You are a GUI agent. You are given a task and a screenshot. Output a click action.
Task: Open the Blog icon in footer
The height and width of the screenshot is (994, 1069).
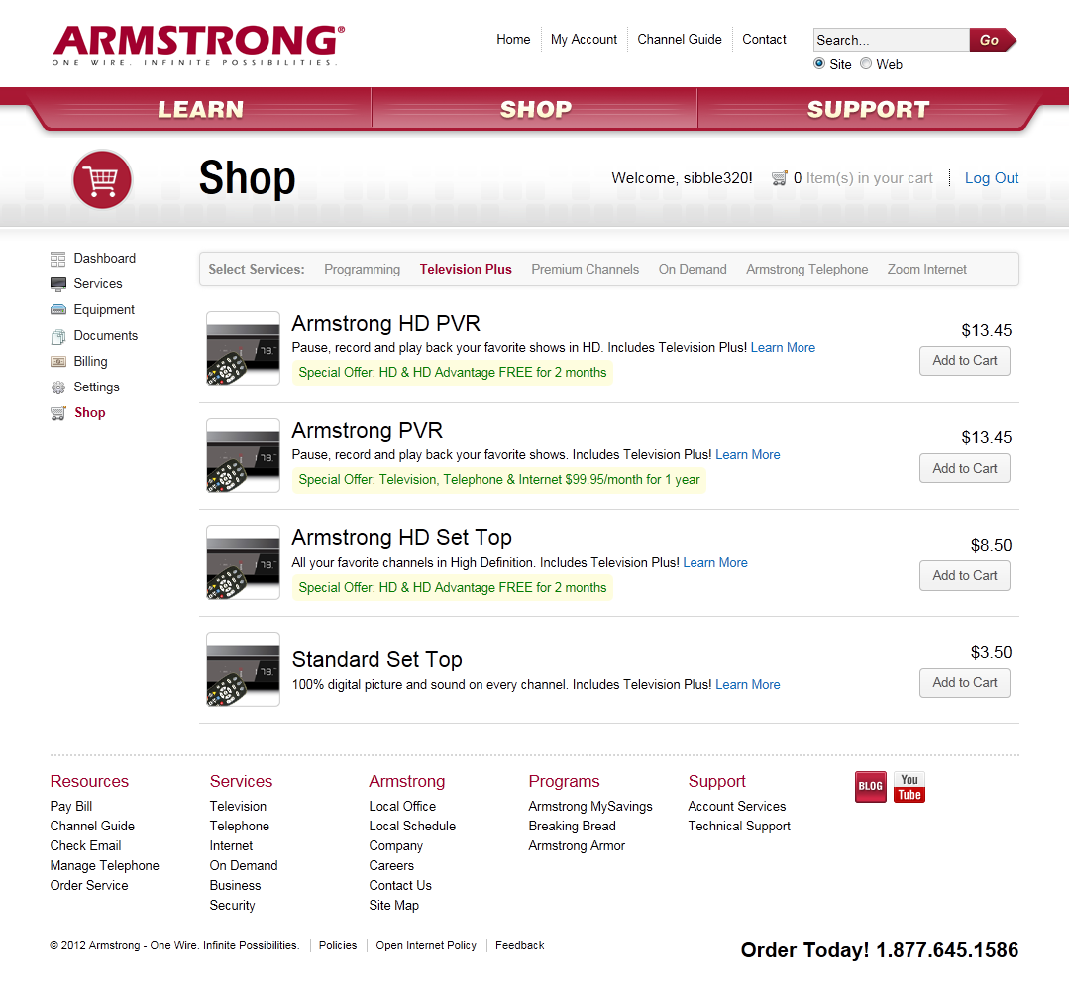pyautogui.click(x=870, y=787)
